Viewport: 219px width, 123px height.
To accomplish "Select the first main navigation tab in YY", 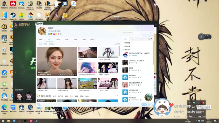I will [41, 40].
